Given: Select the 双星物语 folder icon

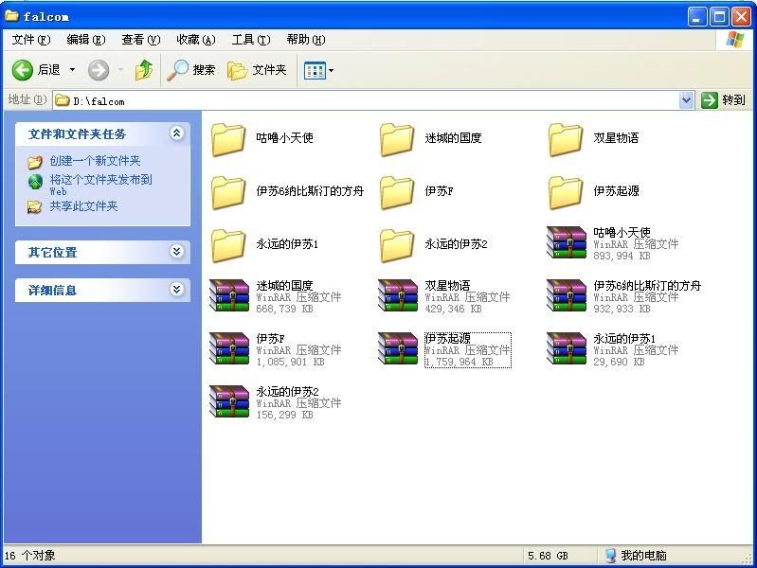Looking at the screenshot, I should pos(566,138).
